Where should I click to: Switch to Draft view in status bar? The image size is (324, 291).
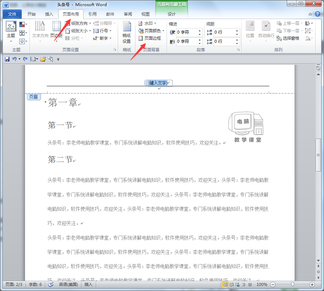point(250,285)
